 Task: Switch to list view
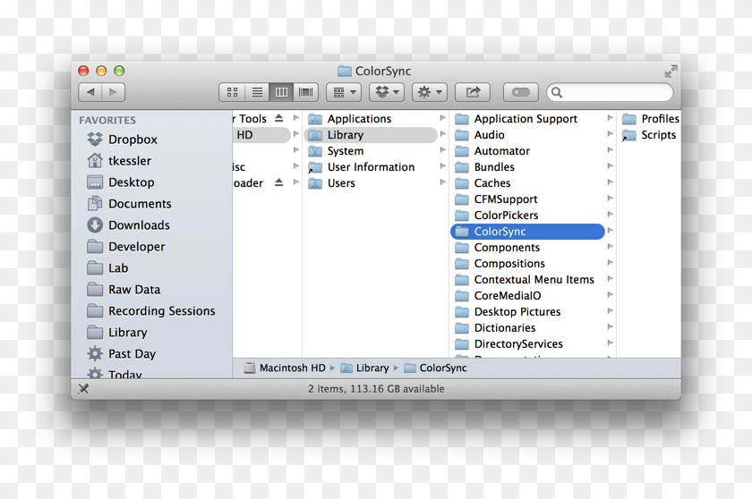[x=257, y=92]
